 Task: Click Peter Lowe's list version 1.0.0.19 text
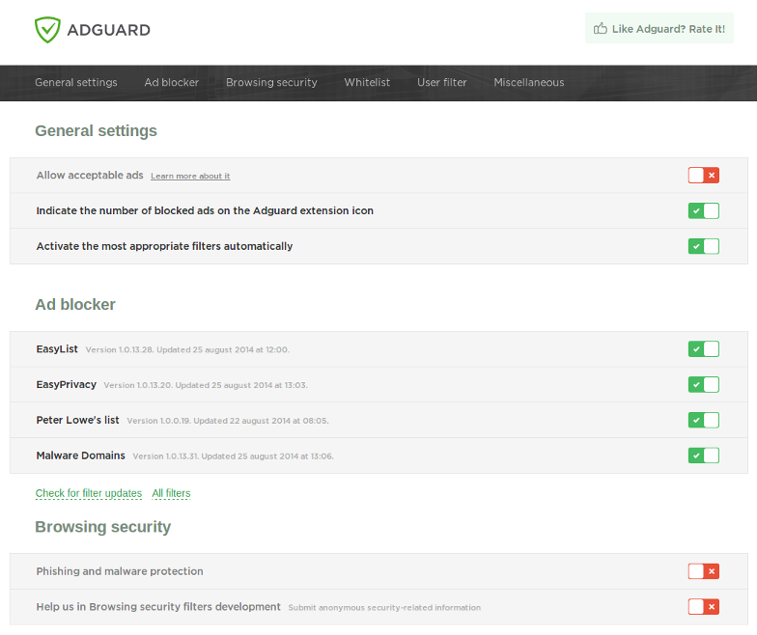click(x=228, y=421)
